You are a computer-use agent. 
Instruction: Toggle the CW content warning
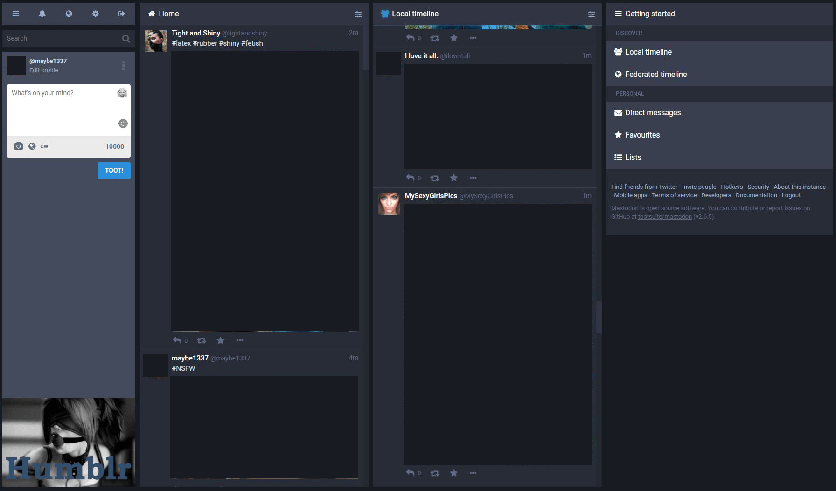44,146
